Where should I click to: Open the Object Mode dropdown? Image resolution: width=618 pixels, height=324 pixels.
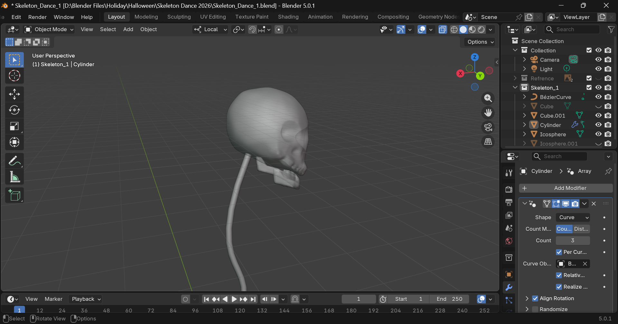50,30
